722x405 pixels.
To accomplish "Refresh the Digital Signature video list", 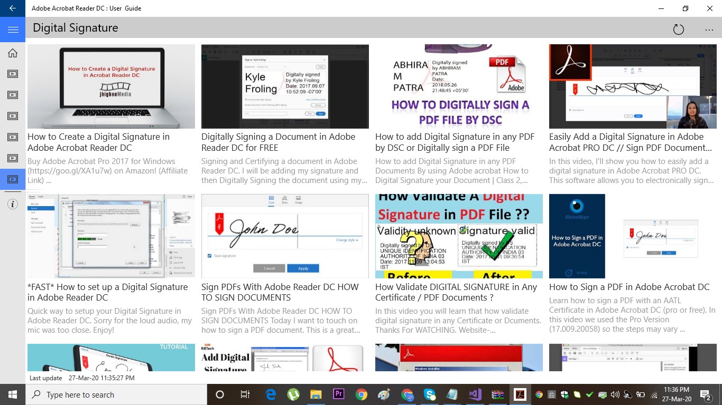I will [679, 30].
